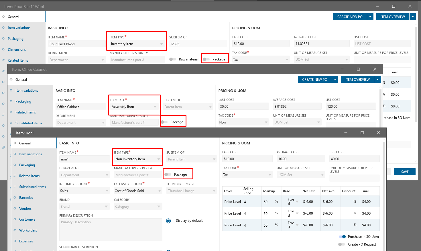Open Item Type dropdown showing Assembly Item
The height and width of the screenshot is (251, 421).
pos(134,107)
